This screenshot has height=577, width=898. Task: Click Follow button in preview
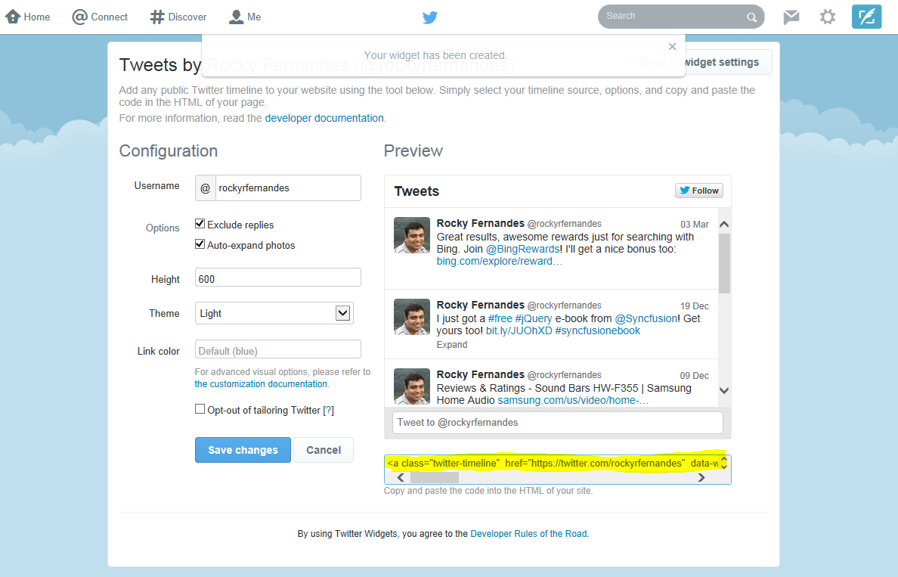pos(698,191)
